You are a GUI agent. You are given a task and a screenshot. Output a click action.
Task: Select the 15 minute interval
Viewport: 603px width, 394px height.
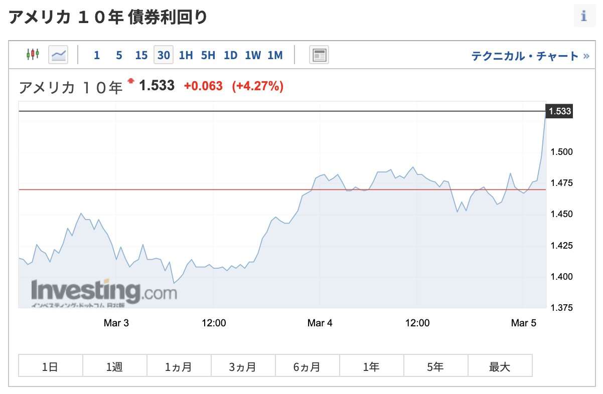click(141, 55)
